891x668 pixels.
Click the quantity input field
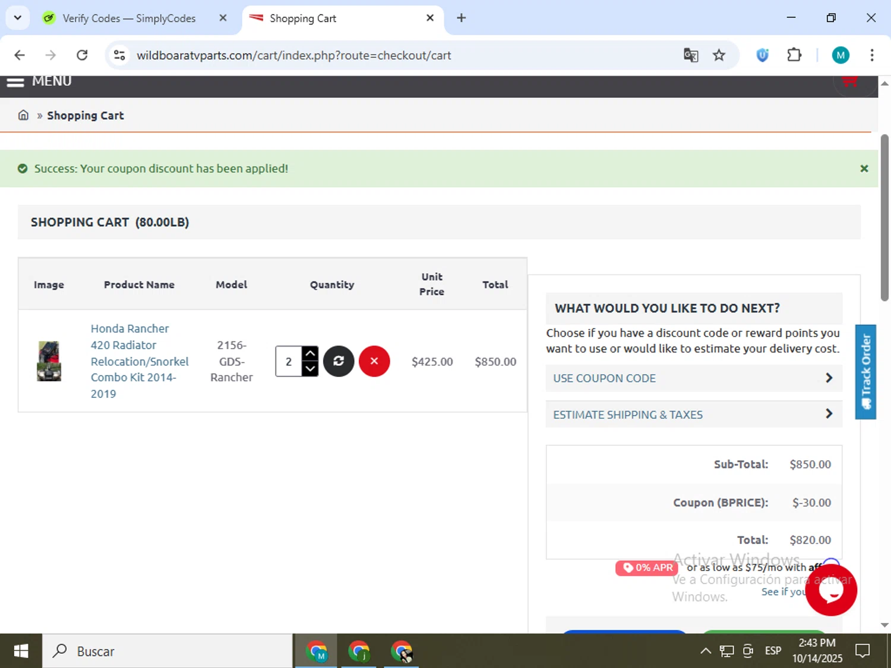pos(289,361)
